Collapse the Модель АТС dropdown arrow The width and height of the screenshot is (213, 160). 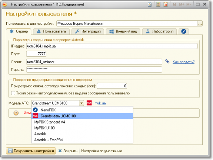(81, 103)
